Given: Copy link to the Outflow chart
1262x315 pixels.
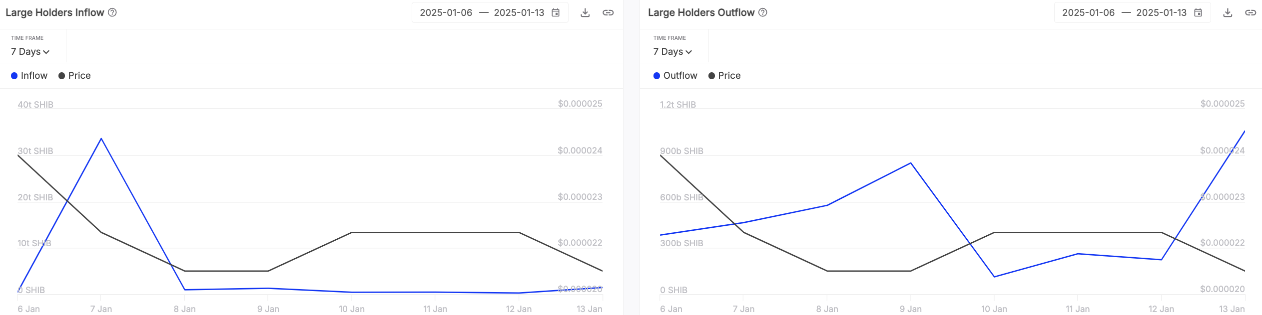Looking at the screenshot, I should [x=1251, y=12].
